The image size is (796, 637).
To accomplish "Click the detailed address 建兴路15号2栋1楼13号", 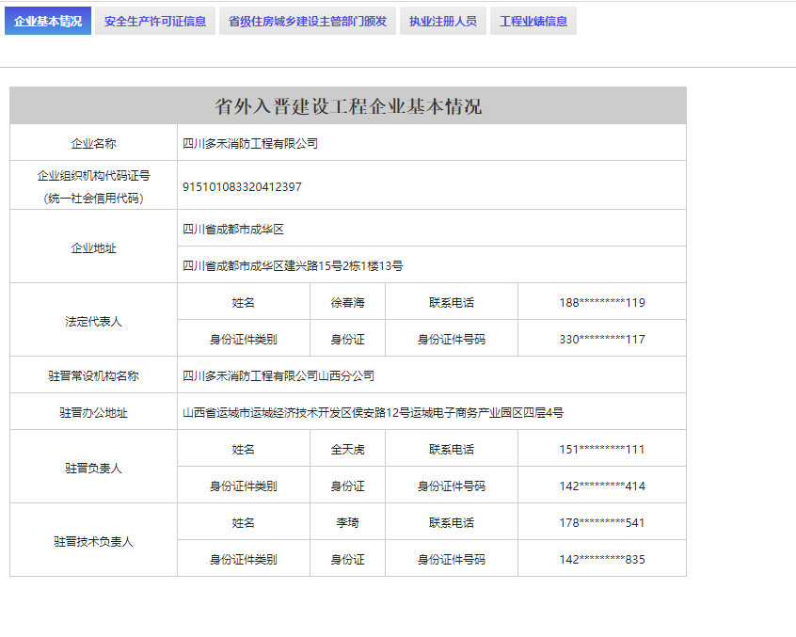I will pos(293,266).
